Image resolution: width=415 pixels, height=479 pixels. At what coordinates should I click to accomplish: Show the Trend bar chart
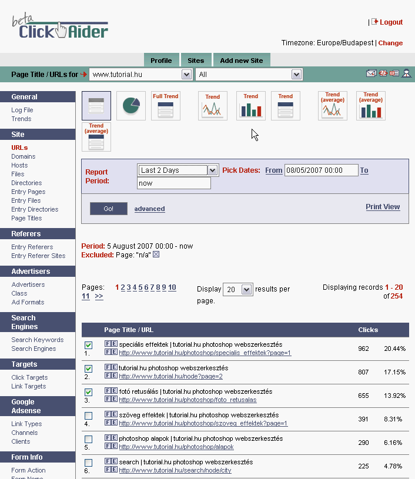(x=251, y=106)
